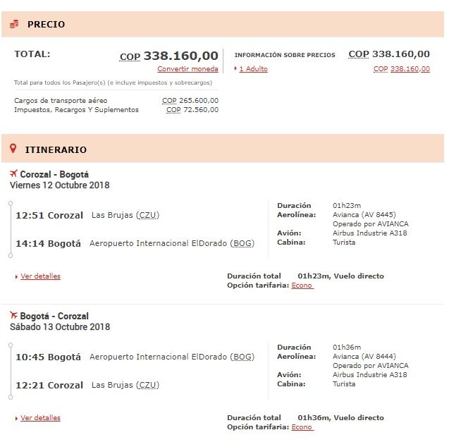Open the Convertir moneda link
The image size is (449, 442).
click(187, 69)
